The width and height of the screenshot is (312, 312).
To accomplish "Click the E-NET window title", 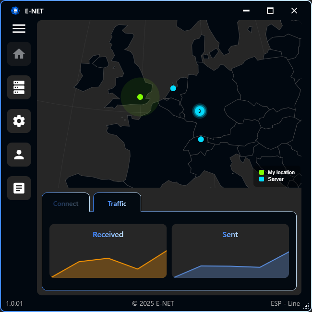I will click(34, 11).
